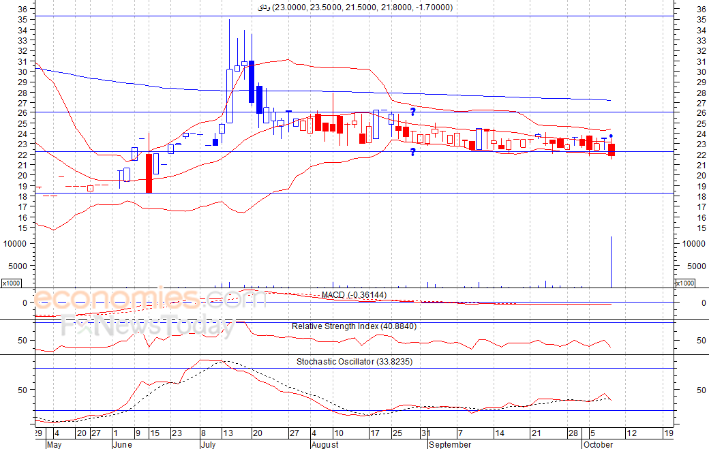Click the Stochastic Oscillator label
This screenshot has width=709, height=449.
pos(354,362)
